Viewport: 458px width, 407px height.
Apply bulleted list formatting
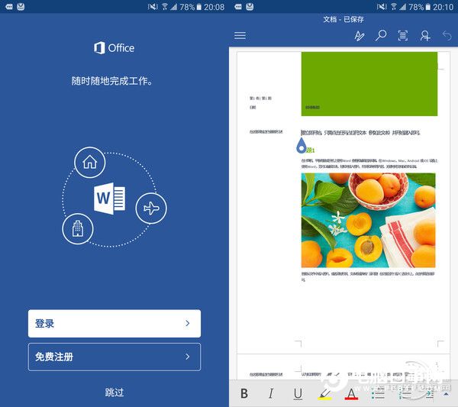point(379,393)
